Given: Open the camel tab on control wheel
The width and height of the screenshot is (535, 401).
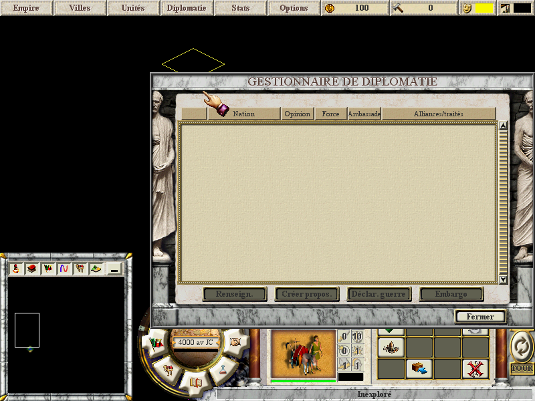Looking at the screenshot, I should [x=169, y=370].
